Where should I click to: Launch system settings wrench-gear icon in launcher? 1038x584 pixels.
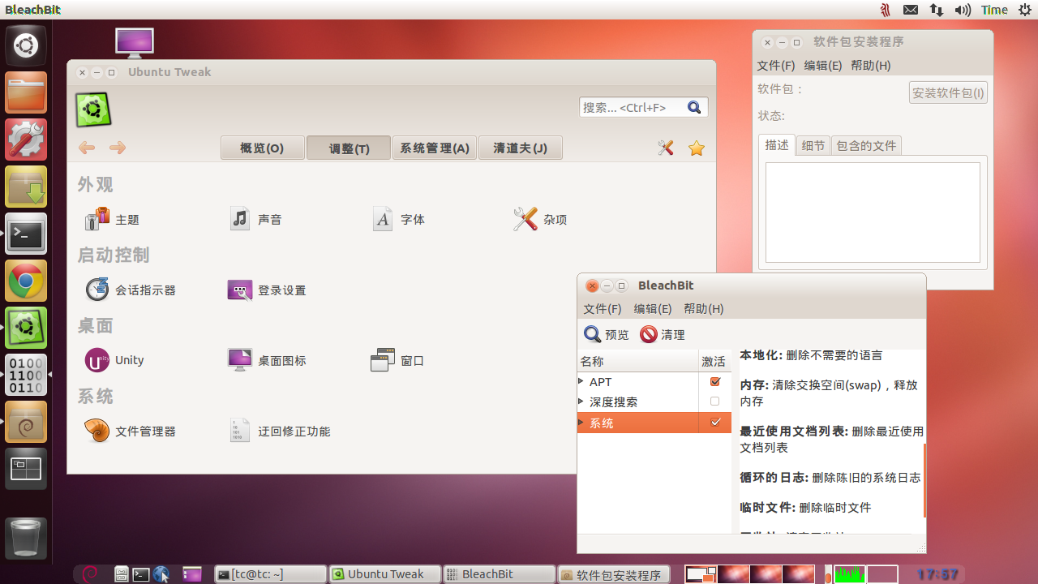(26, 140)
